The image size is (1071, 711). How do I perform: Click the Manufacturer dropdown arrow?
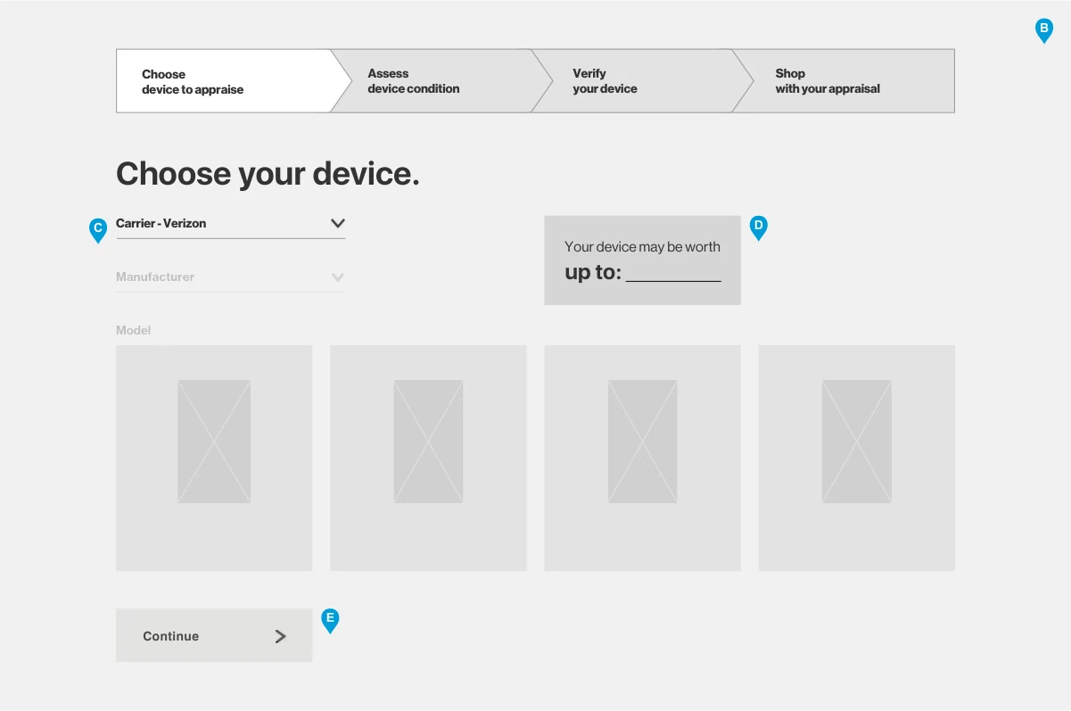pyautogui.click(x=337, y=277)
